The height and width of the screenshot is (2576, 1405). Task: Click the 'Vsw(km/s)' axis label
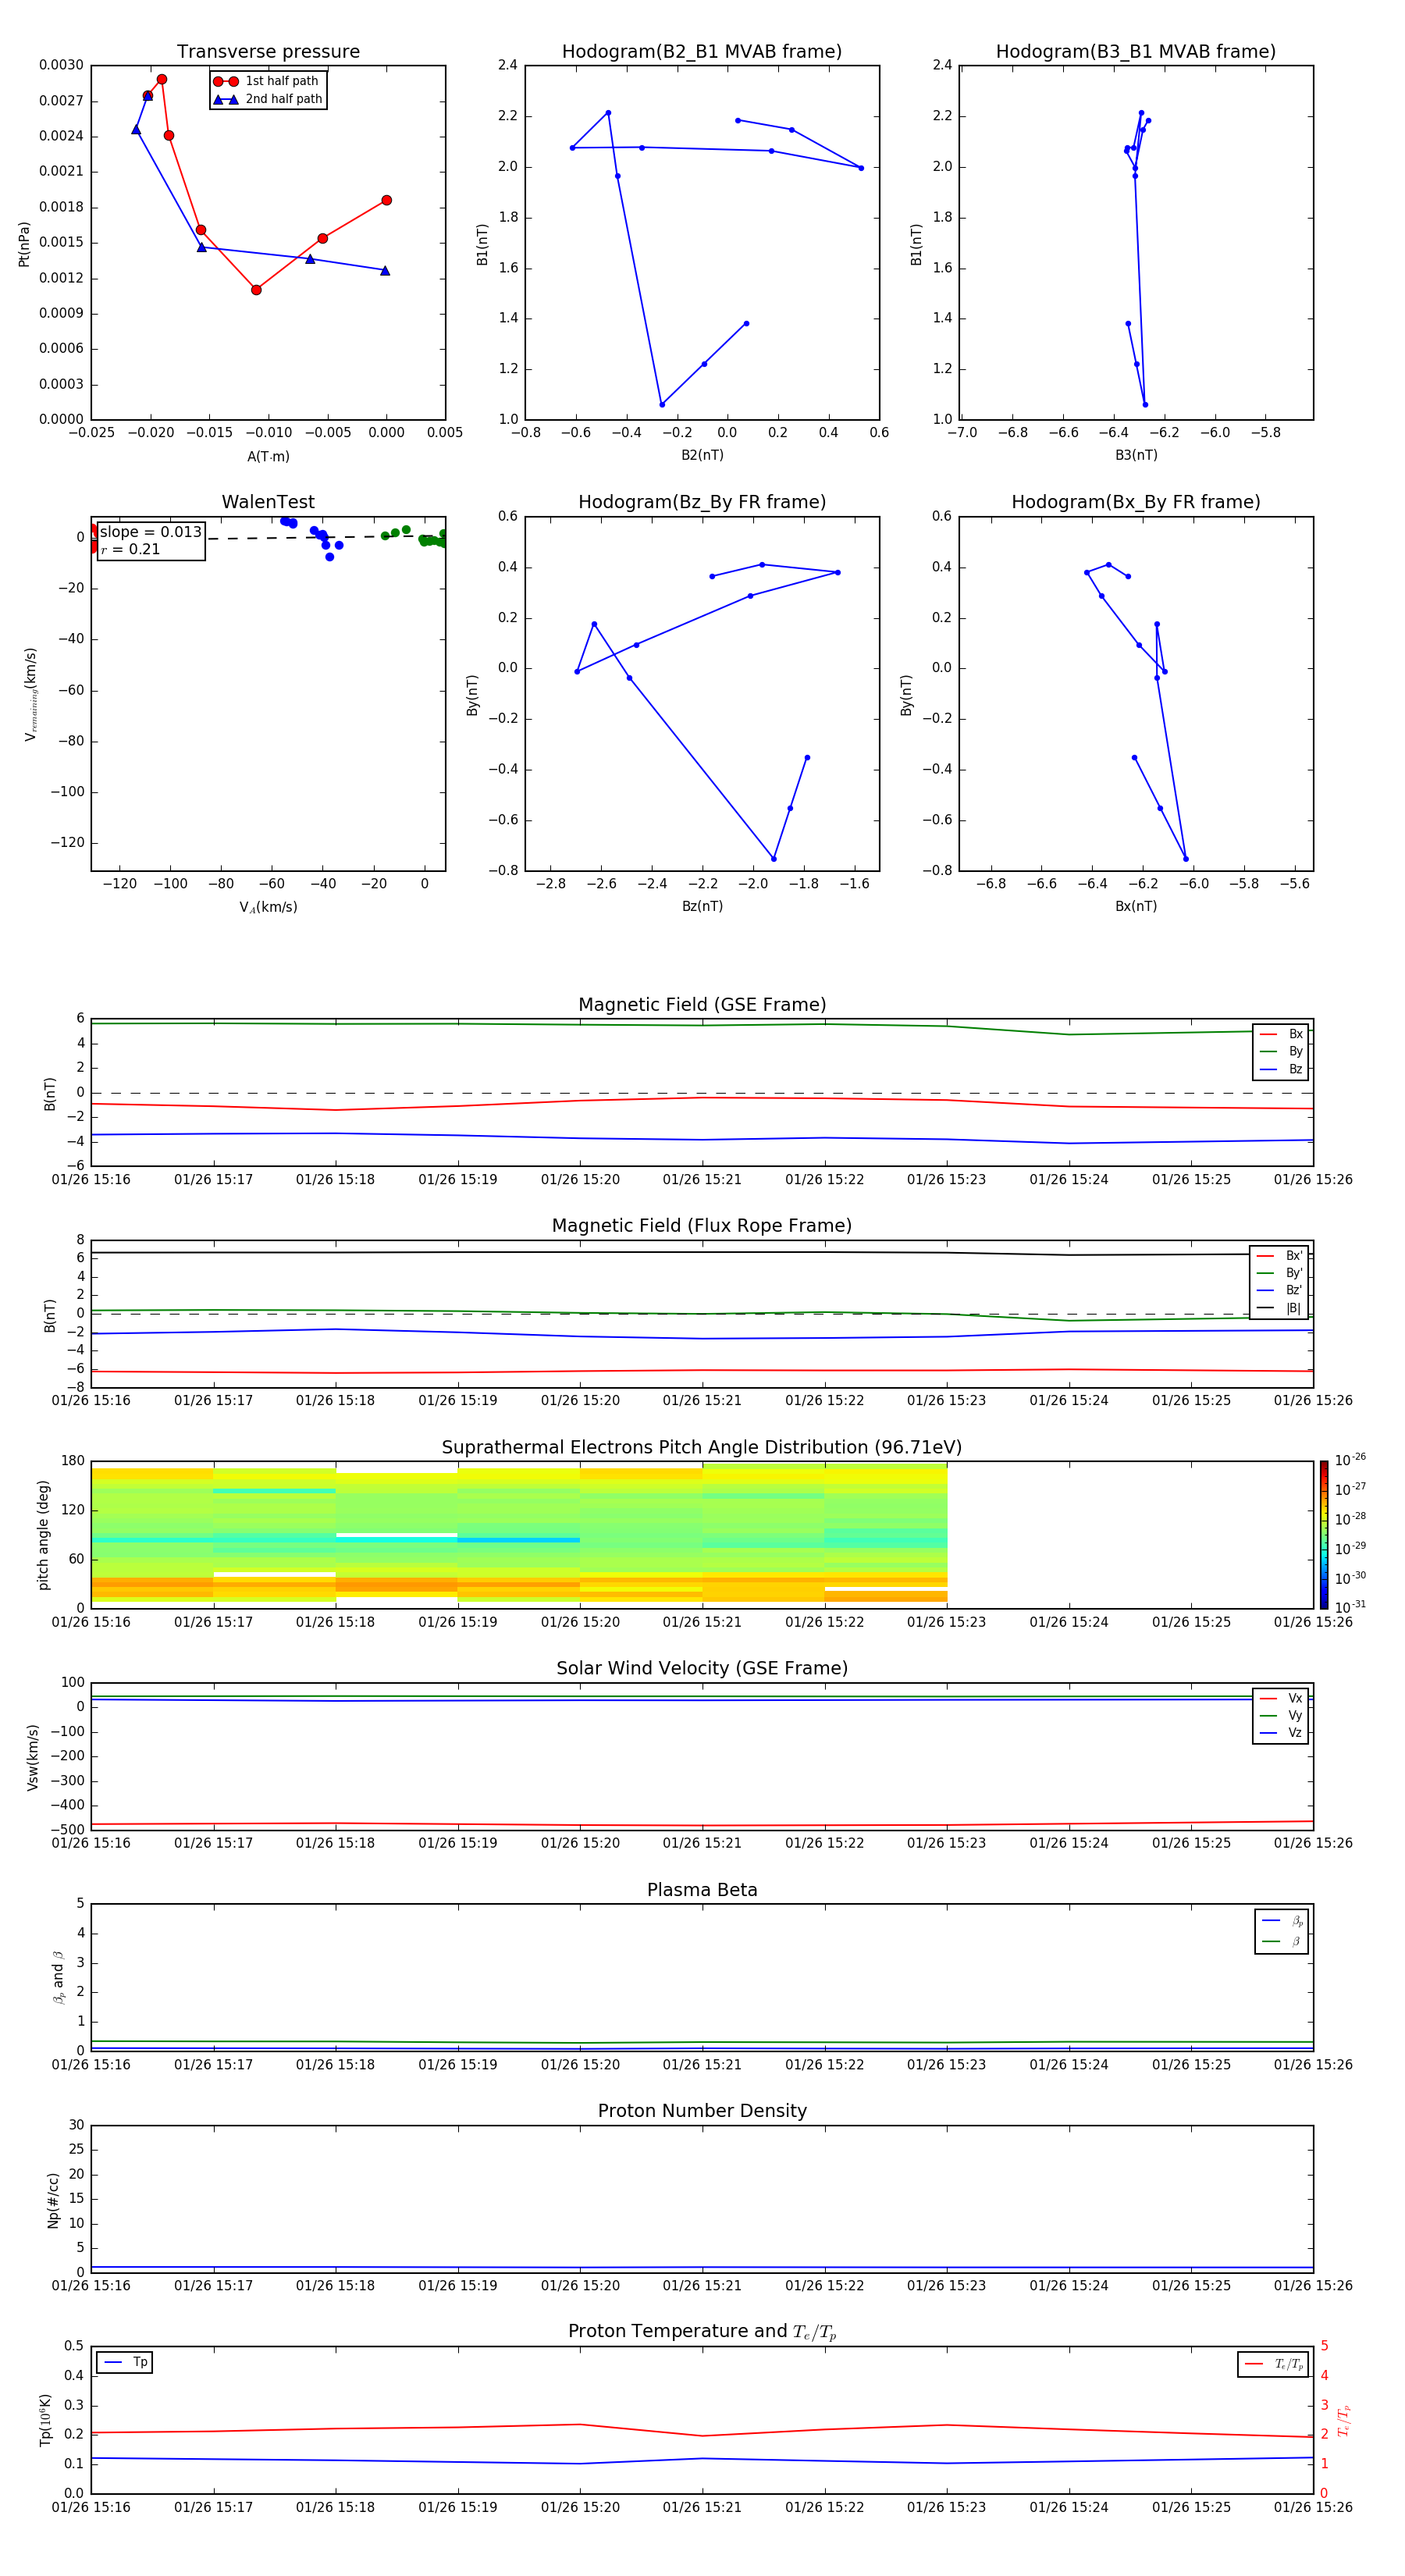click(x=33, y=1757)
